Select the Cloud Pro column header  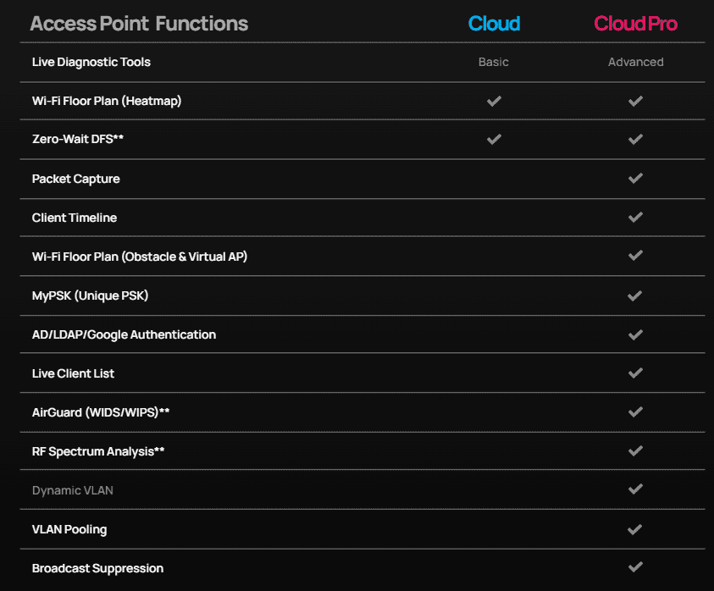pos(635,24)
